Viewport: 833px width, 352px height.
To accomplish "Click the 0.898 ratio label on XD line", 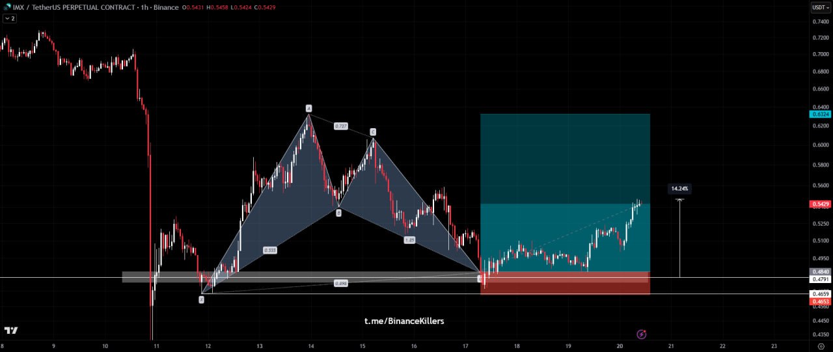I will pyautogui.click(x=340, y=283).
